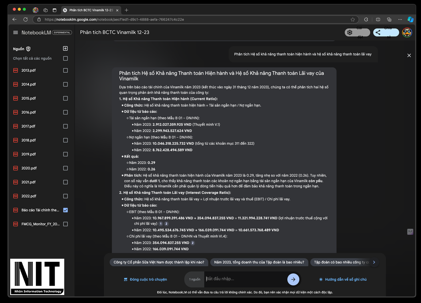This screenshot has height=303, width=421.
Task: Enable the 2016.pdf source checkbox
Action: (x=65, y=112)
